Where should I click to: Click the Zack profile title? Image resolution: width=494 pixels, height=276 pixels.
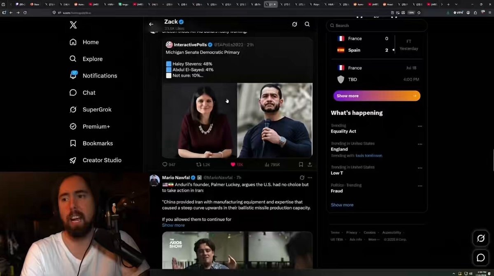coord(171,22)
